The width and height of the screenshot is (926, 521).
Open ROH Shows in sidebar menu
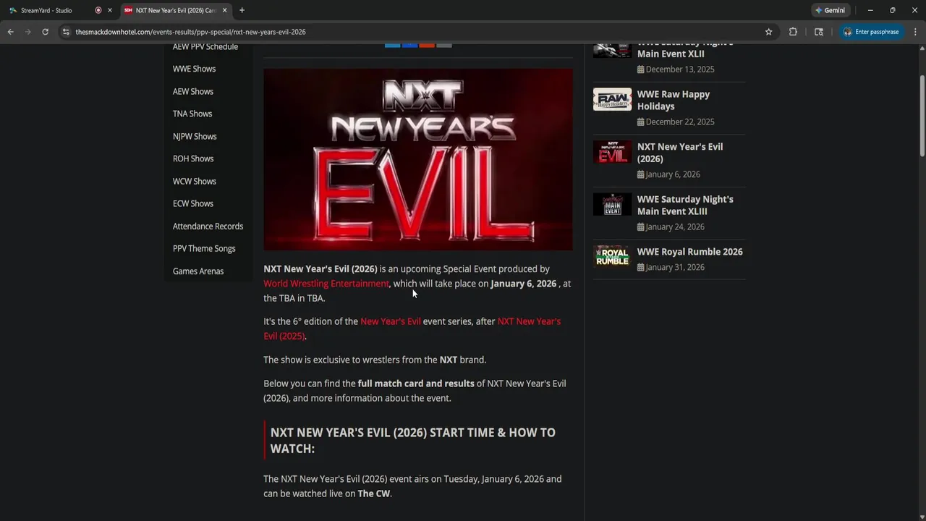pos(193,158)
